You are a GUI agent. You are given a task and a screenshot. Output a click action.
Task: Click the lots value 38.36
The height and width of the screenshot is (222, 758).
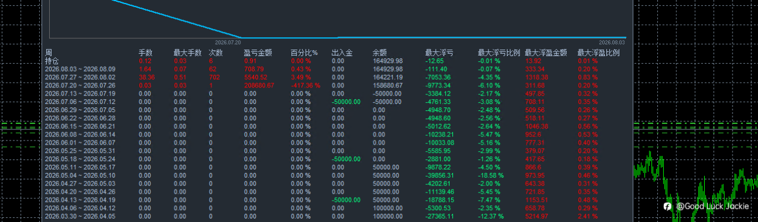[x=147, y=77]
